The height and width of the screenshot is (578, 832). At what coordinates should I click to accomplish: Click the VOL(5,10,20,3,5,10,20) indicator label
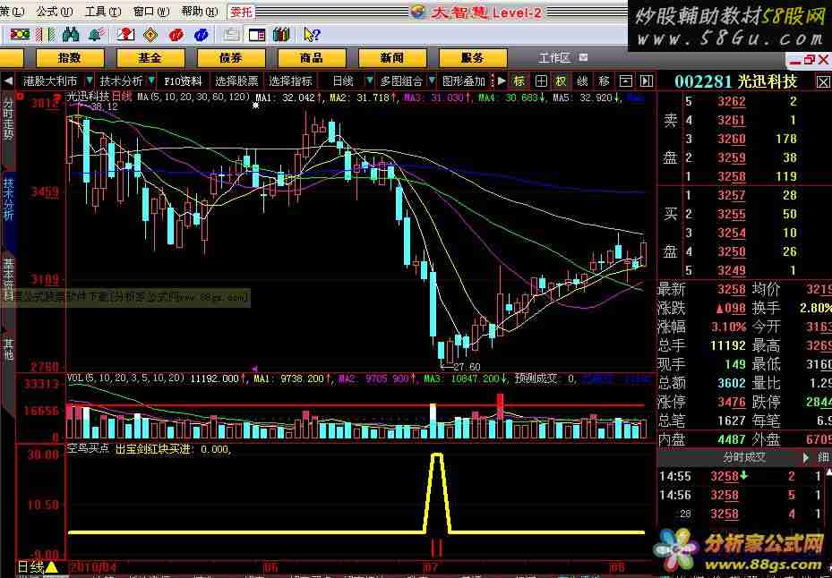tap(125, 378)
